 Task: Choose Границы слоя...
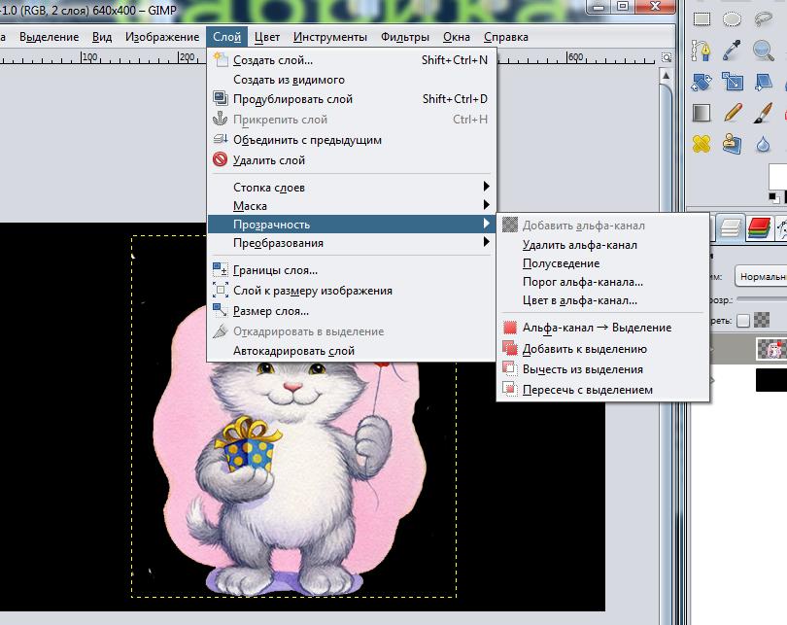[352, 270]
